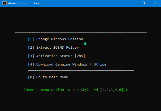Open the command prompt system menu icon
Viewport: 161px width, 111px height.
coord(5,3)
